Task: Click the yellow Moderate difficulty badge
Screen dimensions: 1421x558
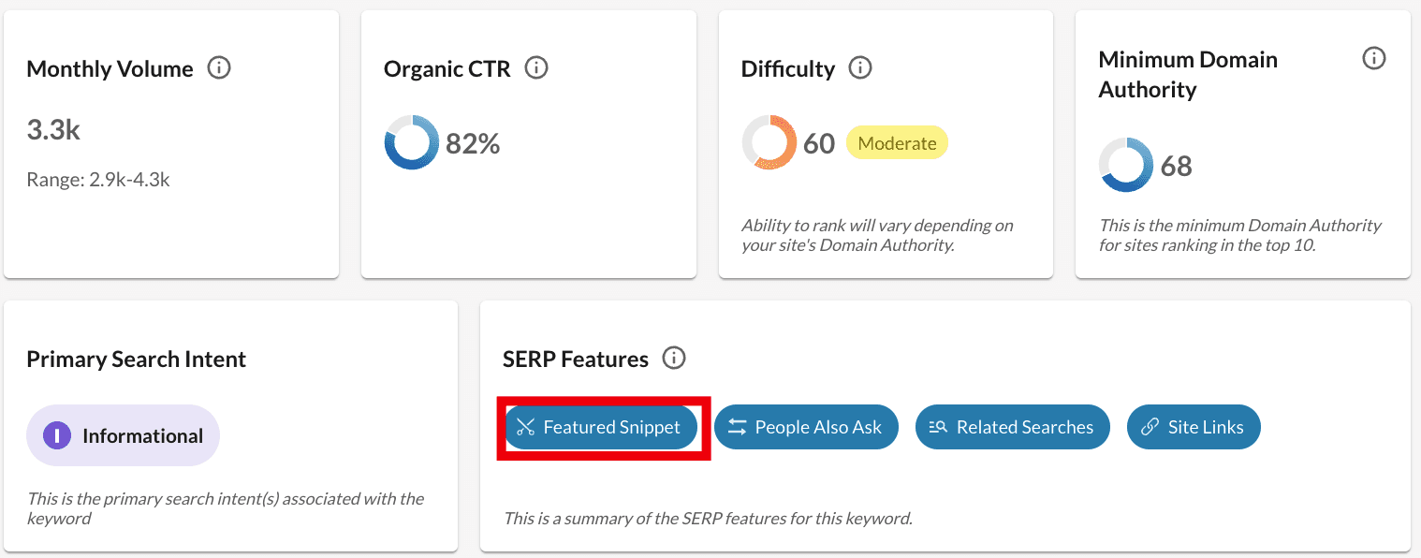Action: 896,142
